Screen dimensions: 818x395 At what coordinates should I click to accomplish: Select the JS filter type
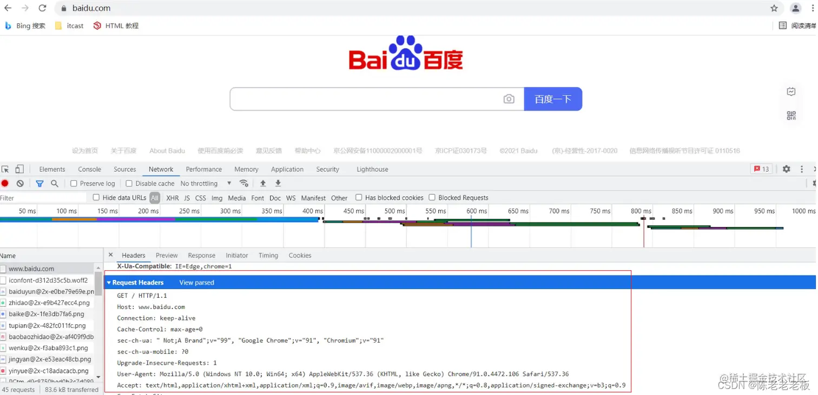click(187, 198)
